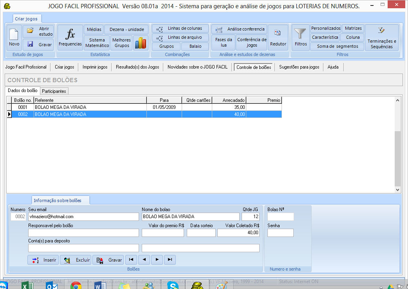Click the Novo blank document icon
408x289 pixels.
click(x=14, y=38)
